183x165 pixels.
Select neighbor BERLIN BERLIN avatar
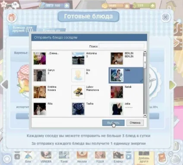(x=117, y=59)
